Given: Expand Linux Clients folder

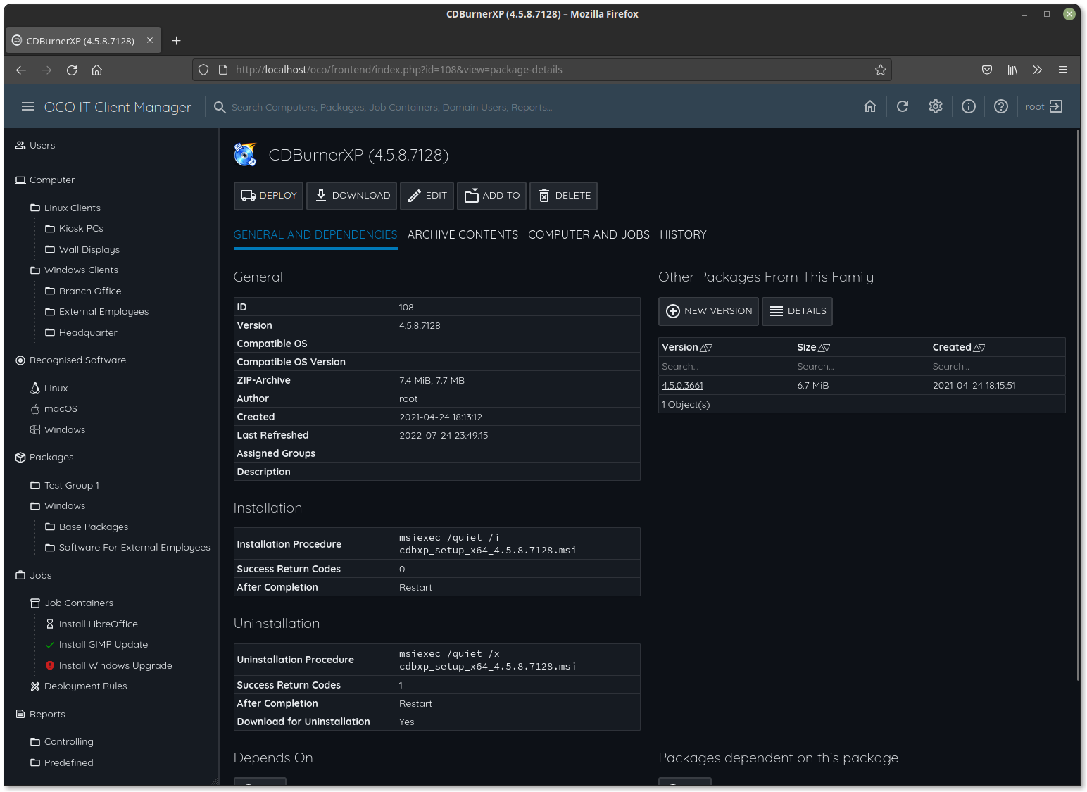Looking at the screenshot, I should pyautogui.click(x=65, y=208).
